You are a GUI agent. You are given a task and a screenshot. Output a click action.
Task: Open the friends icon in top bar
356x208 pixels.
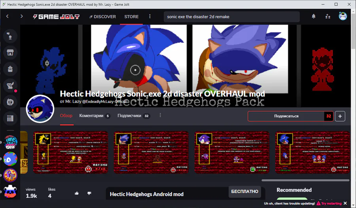coord(328,16)
